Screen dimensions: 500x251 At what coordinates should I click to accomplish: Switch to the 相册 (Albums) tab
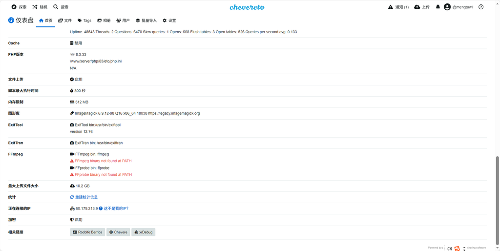pos(104,21)
